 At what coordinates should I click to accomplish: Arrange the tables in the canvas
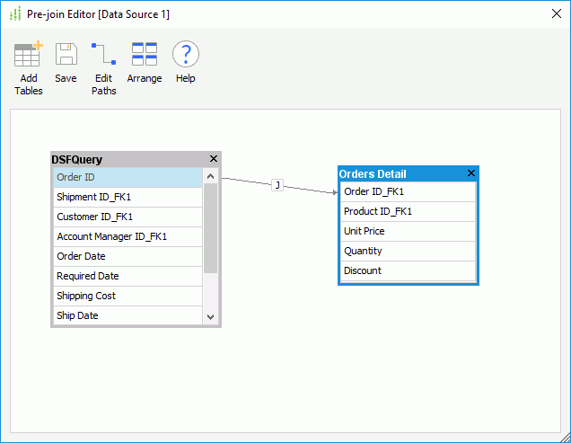pyautogui.click(x=145, y=55)
